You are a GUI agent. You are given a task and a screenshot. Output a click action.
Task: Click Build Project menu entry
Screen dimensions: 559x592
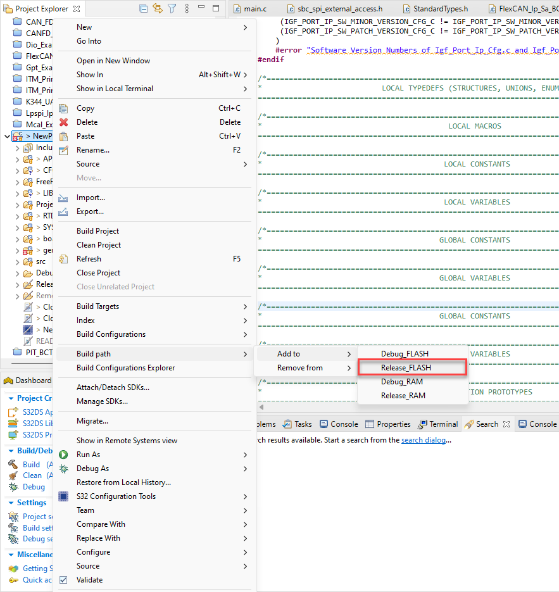click(x=154, y=231)
